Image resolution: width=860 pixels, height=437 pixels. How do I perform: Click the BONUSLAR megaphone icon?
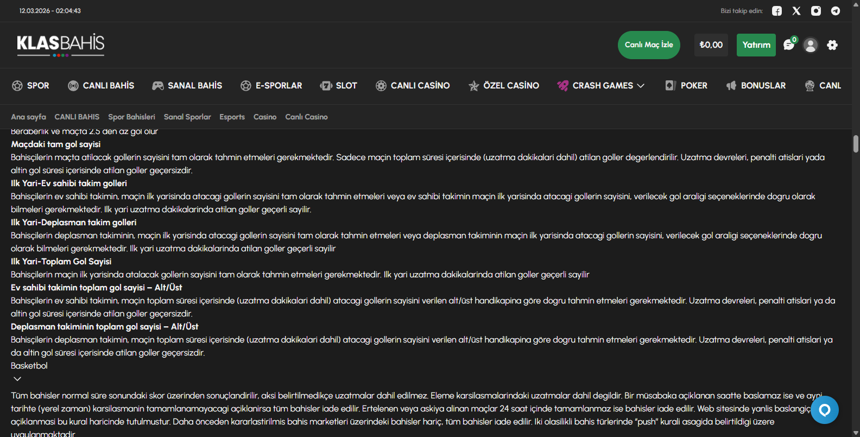click(x=731, y=86)
